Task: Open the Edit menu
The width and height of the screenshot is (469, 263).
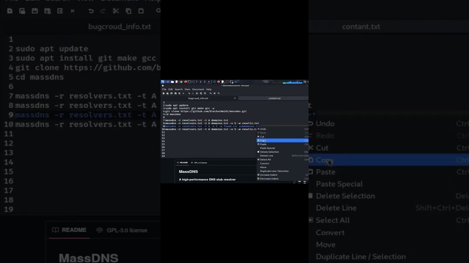Action: [x=171, y=89]
